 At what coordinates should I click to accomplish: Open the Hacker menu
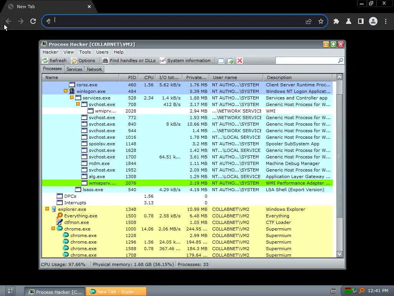50,52
